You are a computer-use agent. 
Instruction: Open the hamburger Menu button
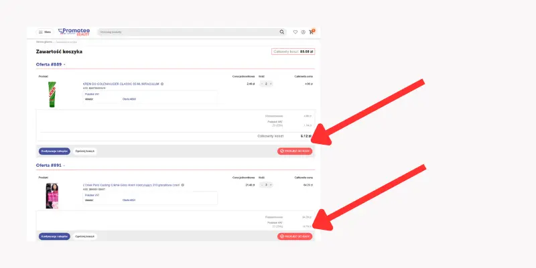(x=44, y=31)
